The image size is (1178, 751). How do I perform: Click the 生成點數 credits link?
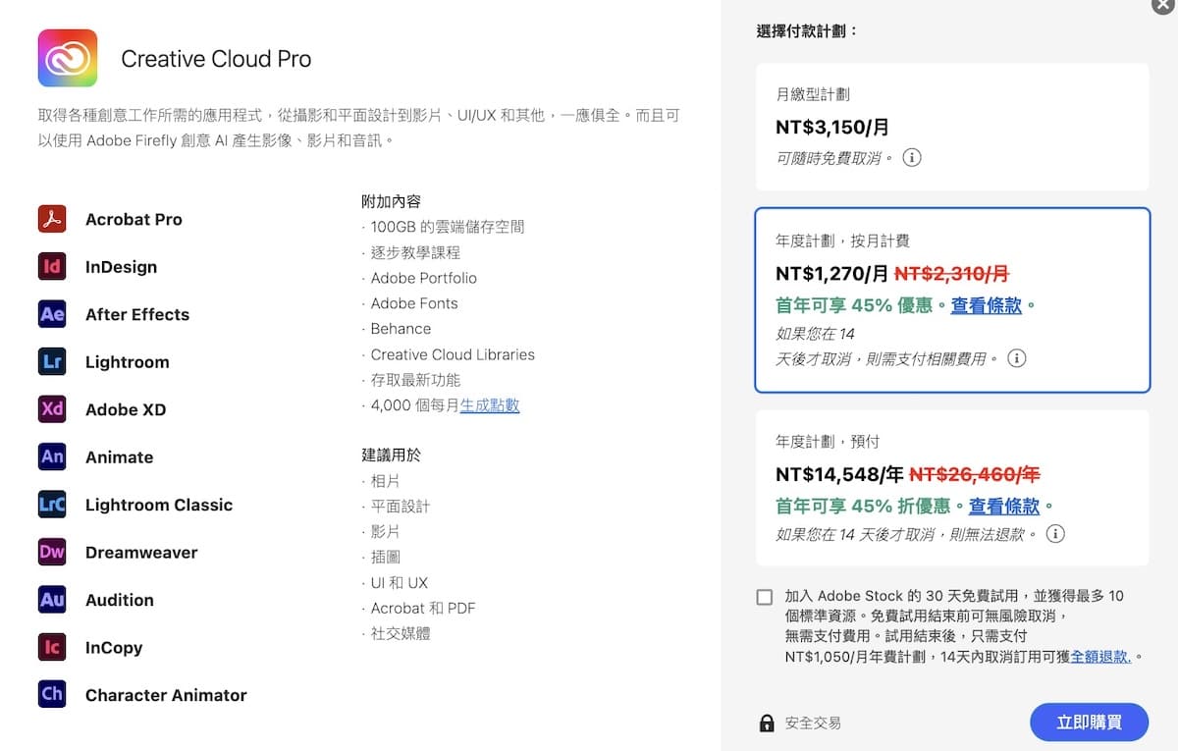(x=490, y=404)
